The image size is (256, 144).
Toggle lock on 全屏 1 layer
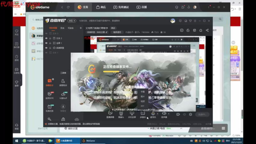point(50,43)
